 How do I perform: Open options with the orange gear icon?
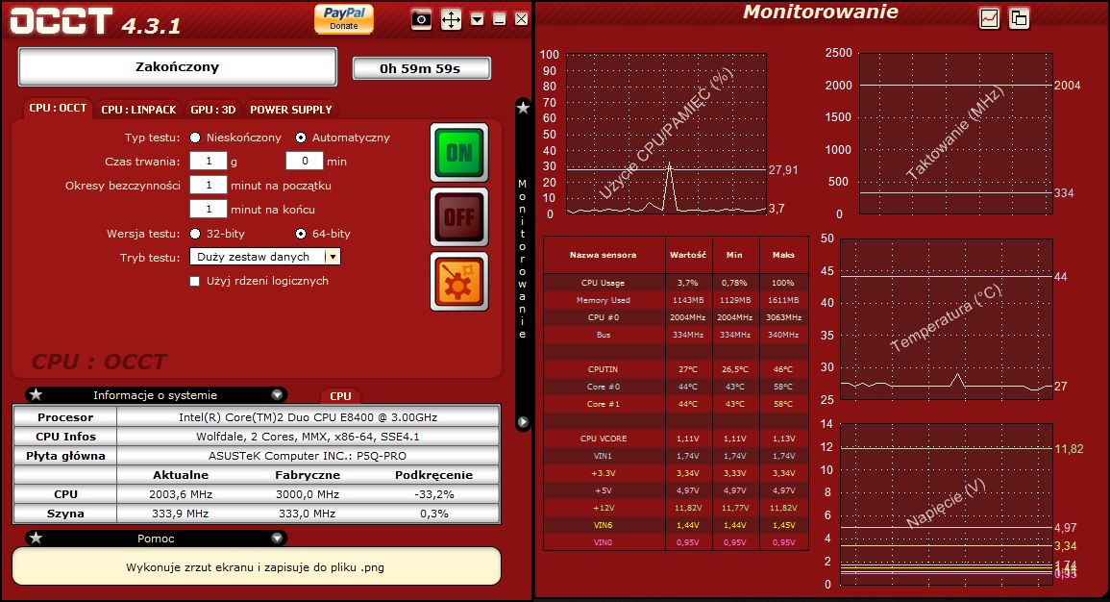[x=459, y=281]
